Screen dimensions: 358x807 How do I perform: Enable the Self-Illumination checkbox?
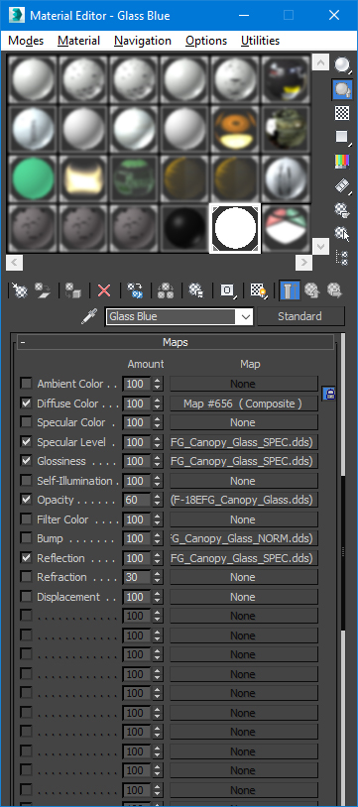[26, 480]
